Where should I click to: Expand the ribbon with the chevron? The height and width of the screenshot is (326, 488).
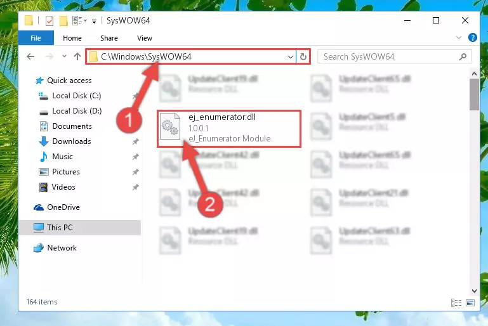tap(458, 37)
